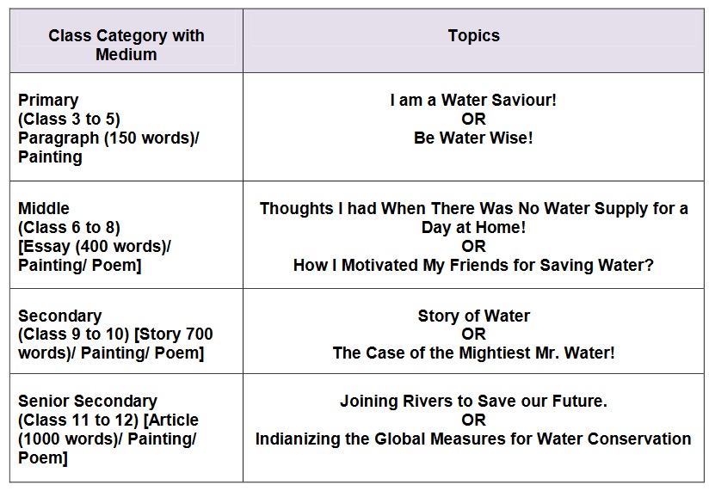This screenshot has width=709, height=491.
Task: Click "Paragraph (150 words)/" in Primary row
Action: point(108,138)
